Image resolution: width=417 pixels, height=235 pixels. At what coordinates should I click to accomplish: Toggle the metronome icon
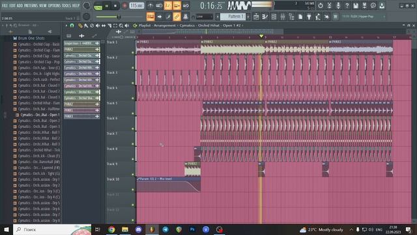(151, 6)
